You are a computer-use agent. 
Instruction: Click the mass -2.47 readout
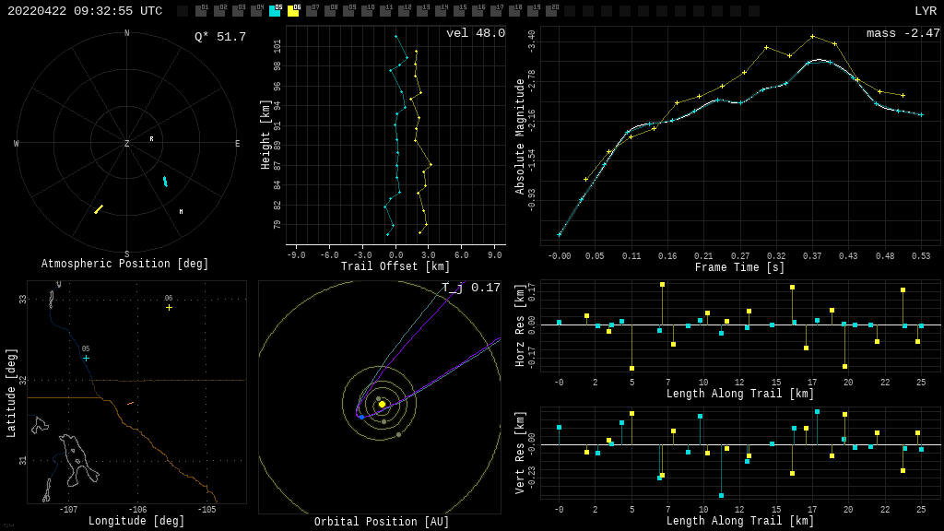point(903,33)
